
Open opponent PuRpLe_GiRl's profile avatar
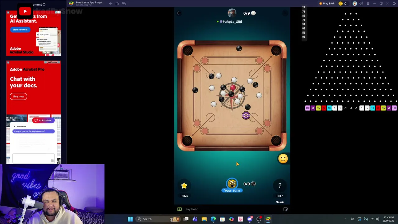point(232,13)
